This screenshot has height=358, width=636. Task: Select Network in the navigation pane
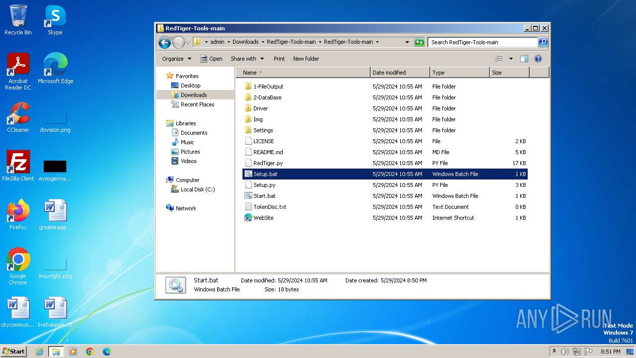[x=186, y=208]
